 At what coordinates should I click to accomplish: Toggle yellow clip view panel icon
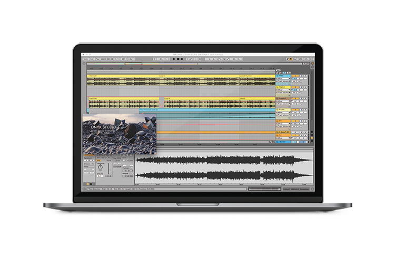tap(87, 184)
